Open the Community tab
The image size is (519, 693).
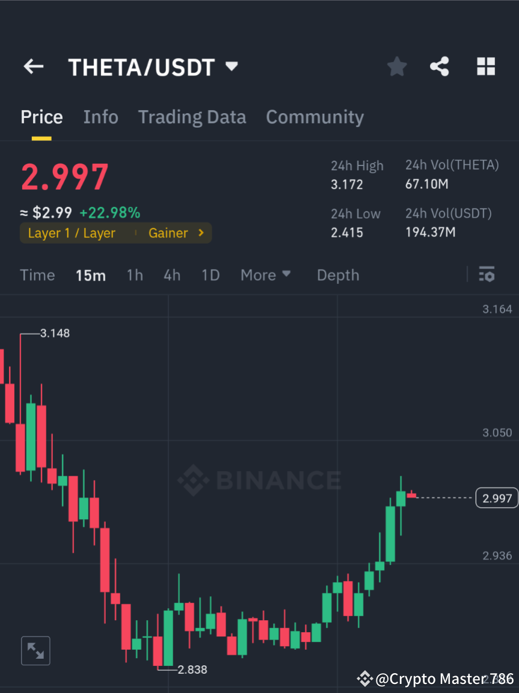pos(315,117)
